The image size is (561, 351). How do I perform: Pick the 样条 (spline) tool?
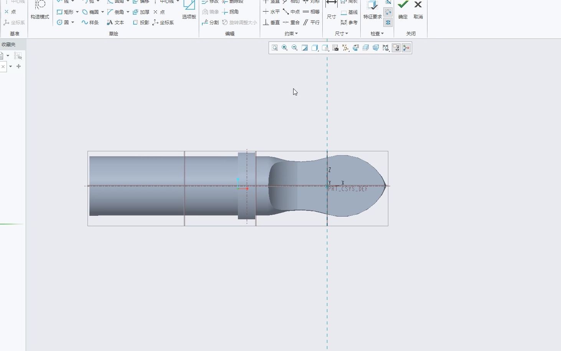[x=90, y=22]
